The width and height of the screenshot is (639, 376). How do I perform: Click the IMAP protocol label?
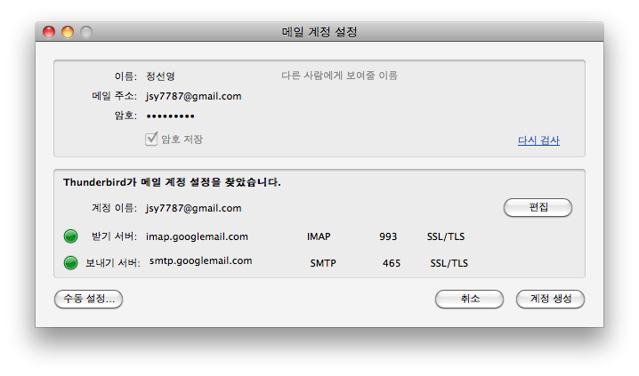coord(319,236)
